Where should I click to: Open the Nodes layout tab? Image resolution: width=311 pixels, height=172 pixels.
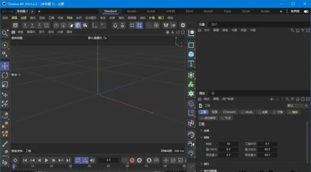265,11
